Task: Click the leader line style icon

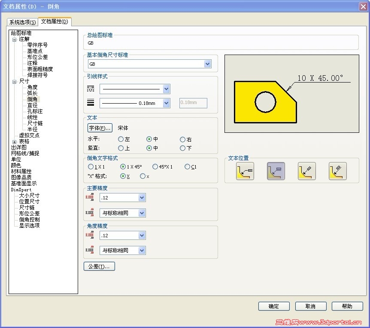Action: (91, 89)
